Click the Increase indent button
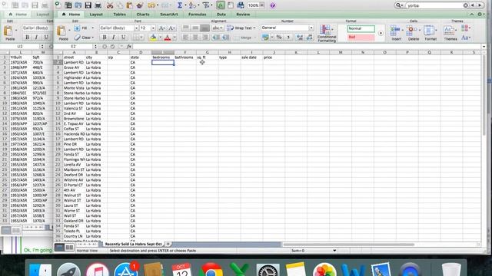This screenshot has height=276, width=492. tap(225, 38)
